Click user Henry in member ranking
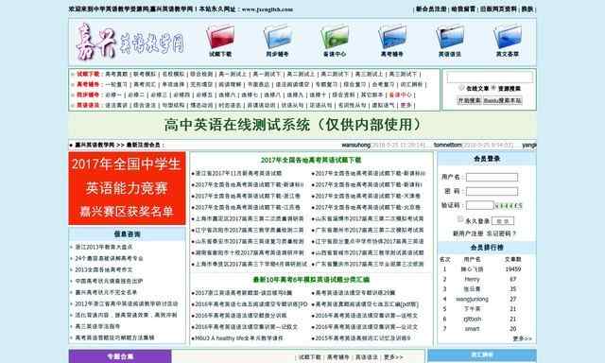The width and height of the screenshot is (605, 363). tap(472, 279)
